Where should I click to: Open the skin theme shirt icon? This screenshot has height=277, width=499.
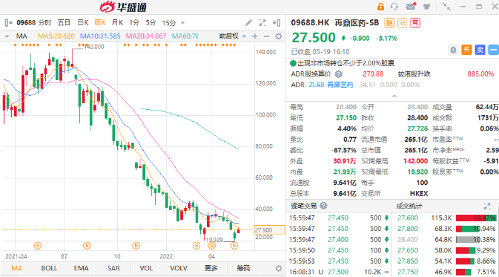pyautogui.click(x=426, y=7)
